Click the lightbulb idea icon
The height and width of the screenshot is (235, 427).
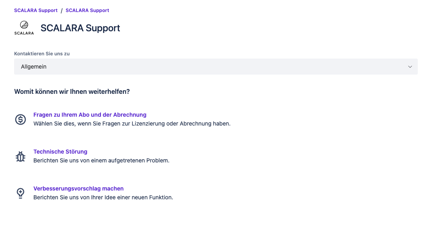21,193
